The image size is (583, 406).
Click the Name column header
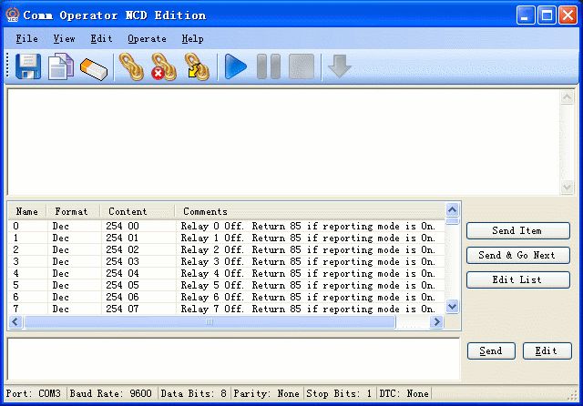point(27,211)
